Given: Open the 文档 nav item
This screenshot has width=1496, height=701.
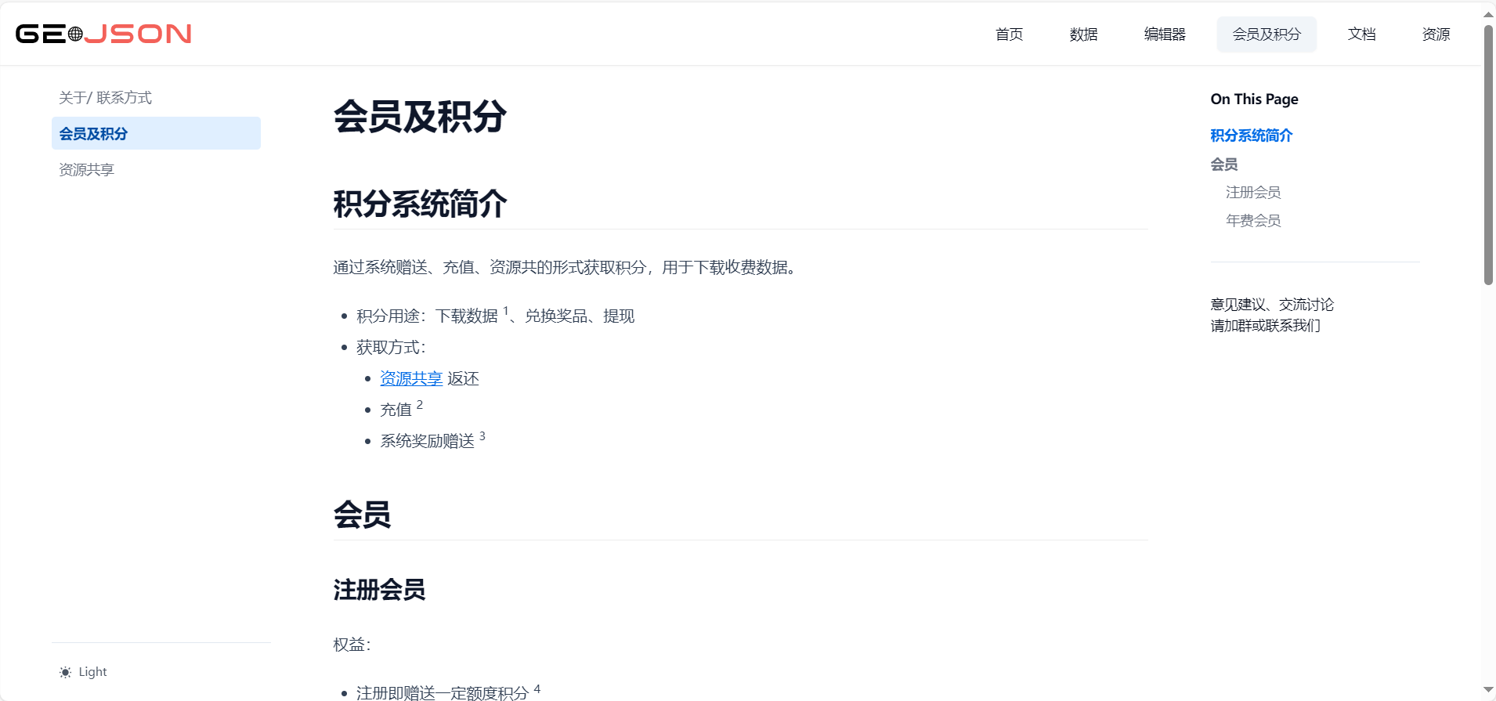Looking at the screenshot, I should tap(1361, 34).
